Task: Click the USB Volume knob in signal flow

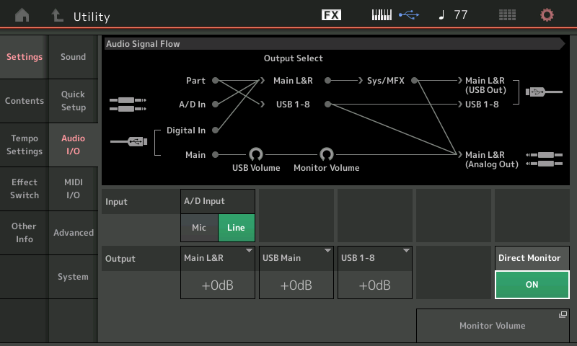Action: pyautogui.click(x=255, y=154)
